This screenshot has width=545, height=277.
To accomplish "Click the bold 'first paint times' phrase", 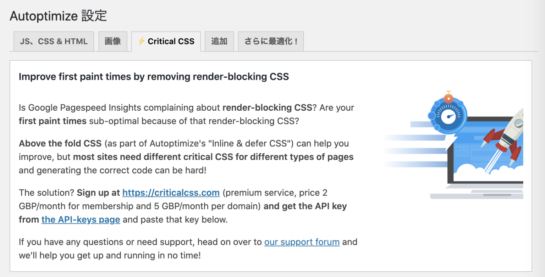I will (53, 121).
